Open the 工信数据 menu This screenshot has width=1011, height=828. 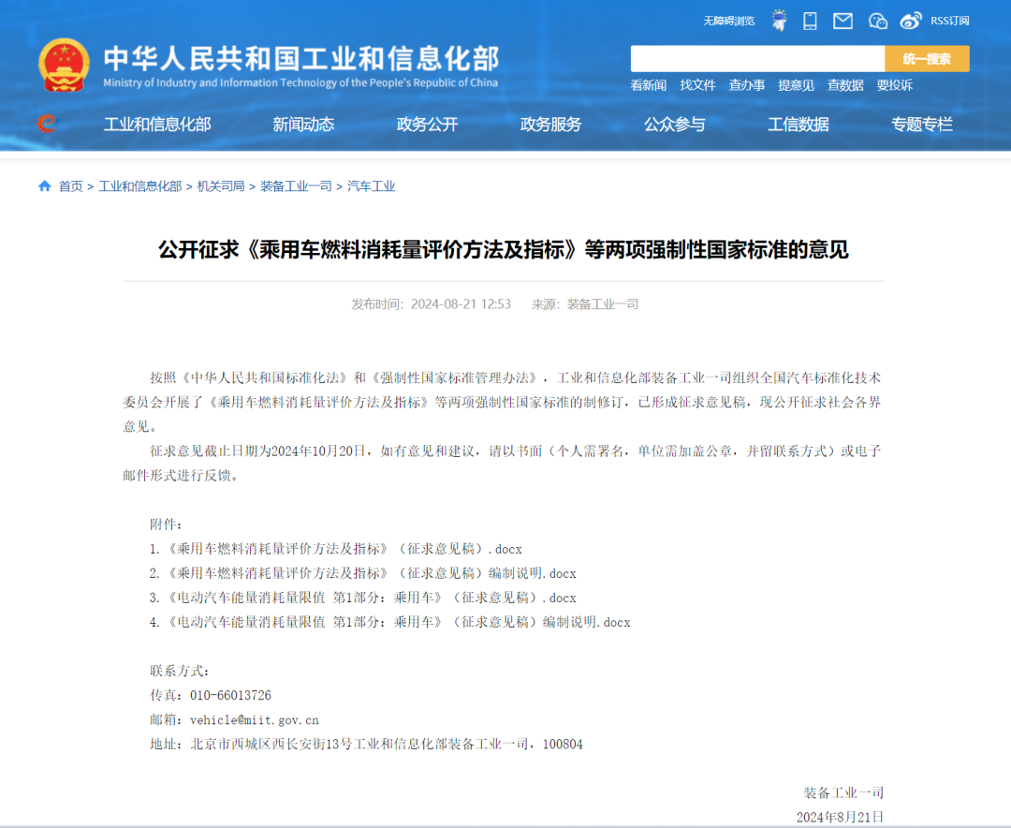[x=799, y=124]
